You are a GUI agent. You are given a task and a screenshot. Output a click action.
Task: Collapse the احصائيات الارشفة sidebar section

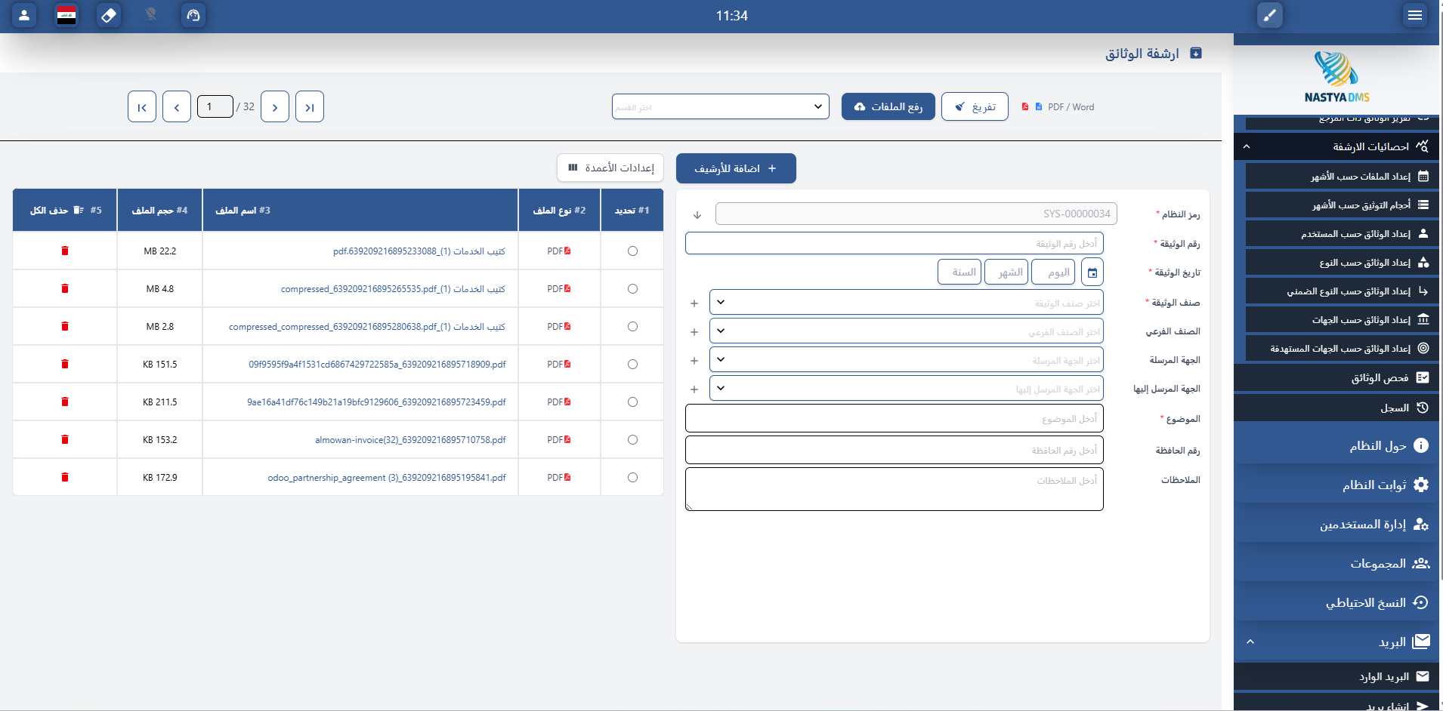(1336, 146)
